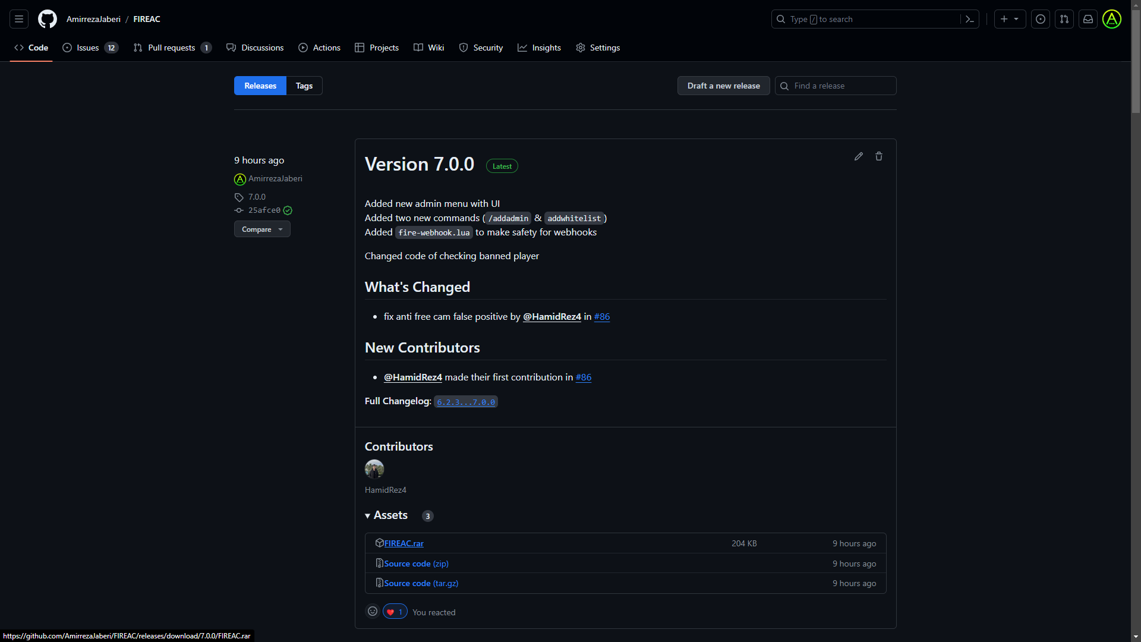Open the Issues tab
The image size is (1141, 642).
point(90,48)
